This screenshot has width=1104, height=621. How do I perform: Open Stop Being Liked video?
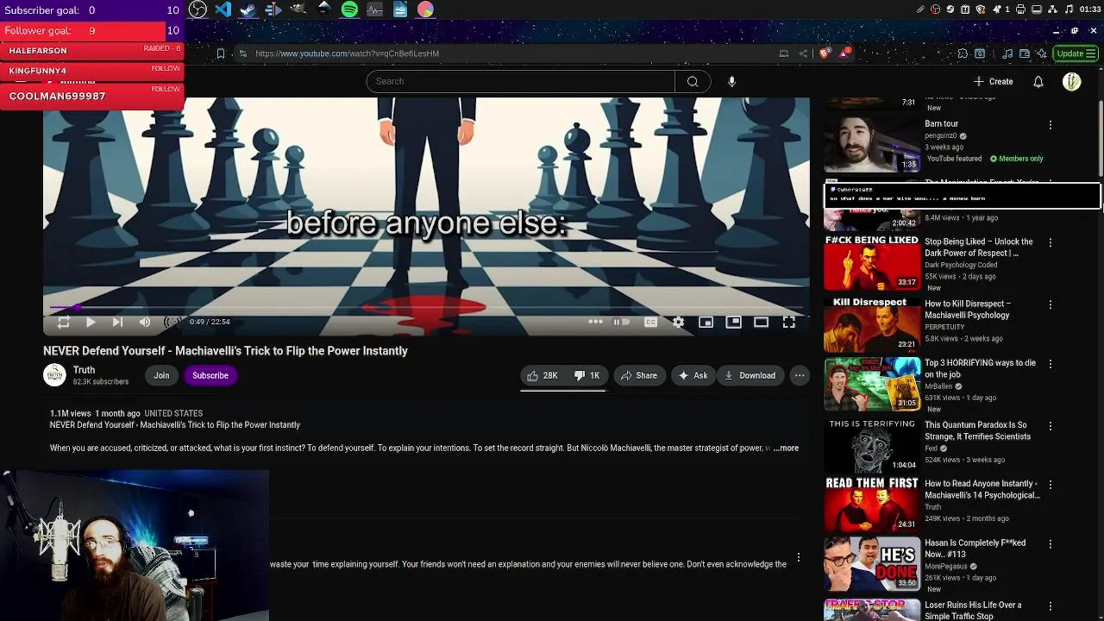pos(872,263)
